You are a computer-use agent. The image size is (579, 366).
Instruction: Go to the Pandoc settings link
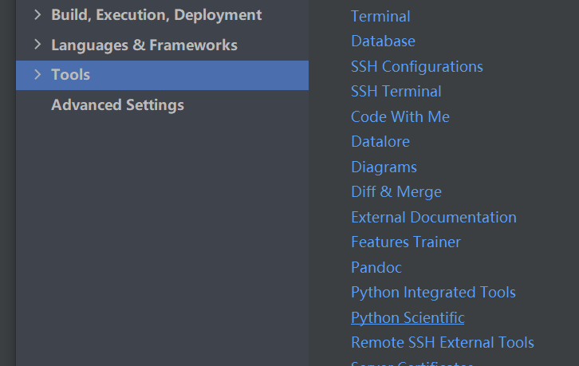coord(376,267)
